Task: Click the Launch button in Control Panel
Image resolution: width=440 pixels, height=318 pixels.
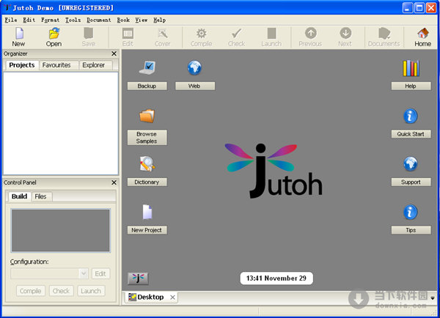Action: point(91,291)
